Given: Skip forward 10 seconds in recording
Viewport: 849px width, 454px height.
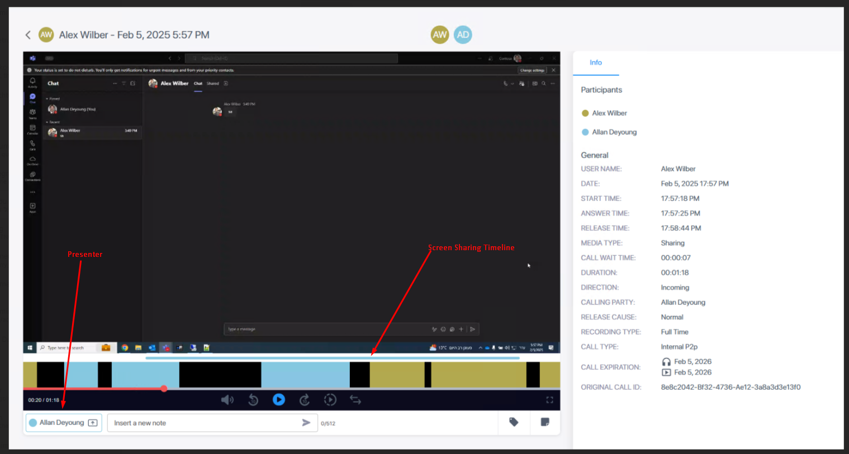Looking at the screenshot, I should (305, 400).
